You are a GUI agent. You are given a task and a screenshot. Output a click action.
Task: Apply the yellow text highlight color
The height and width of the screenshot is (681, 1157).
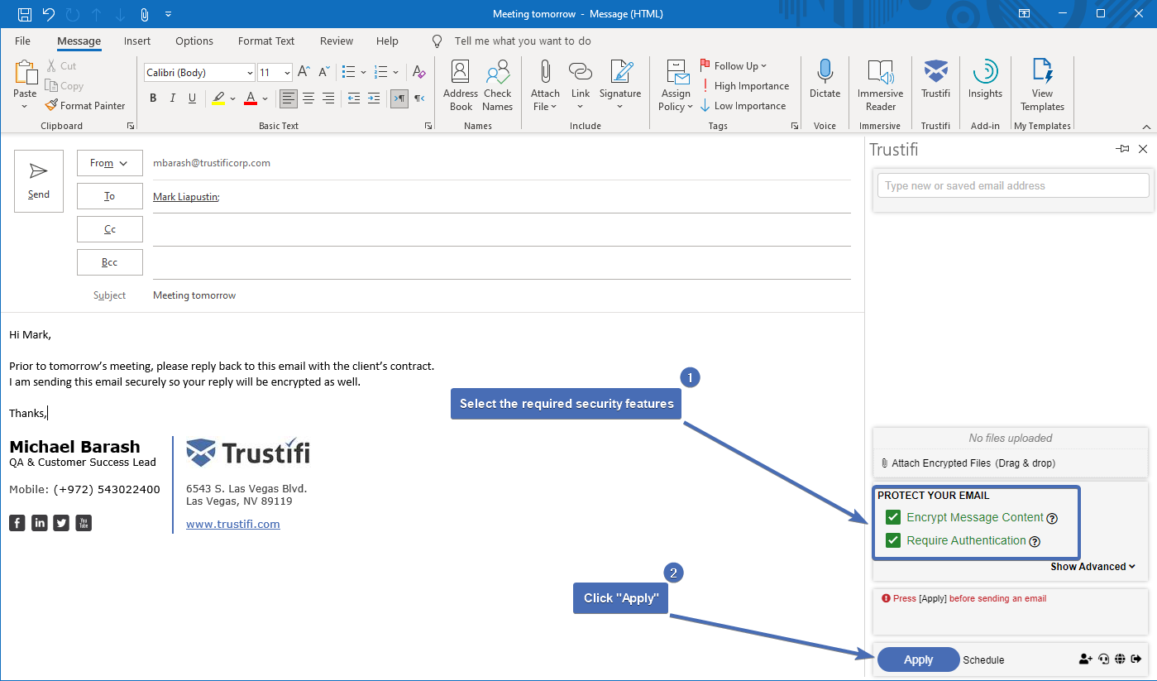click(x=218, y=98)
